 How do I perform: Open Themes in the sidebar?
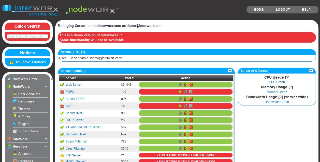tap(24, 109)
